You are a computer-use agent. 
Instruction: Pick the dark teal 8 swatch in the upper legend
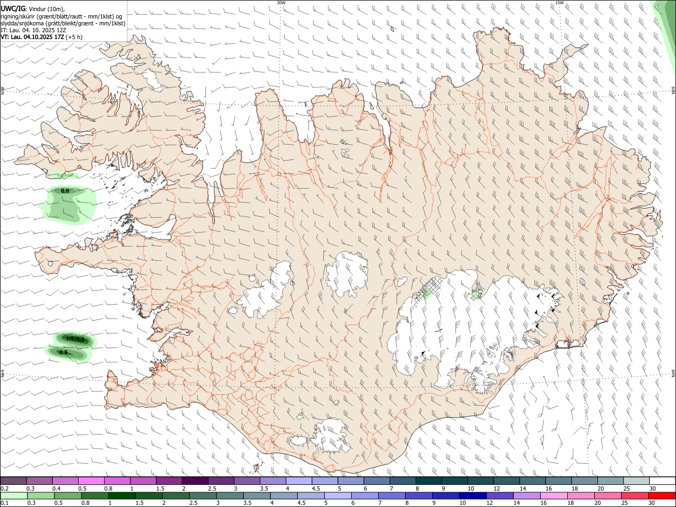428,481
